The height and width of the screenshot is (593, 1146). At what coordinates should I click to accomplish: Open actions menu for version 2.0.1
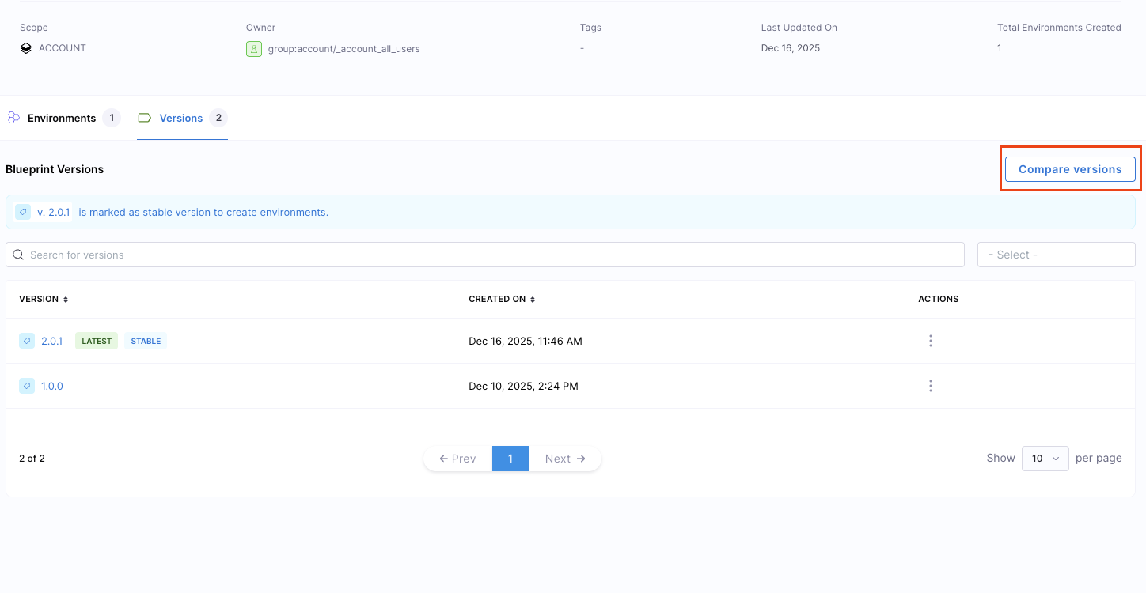(930, 341)
